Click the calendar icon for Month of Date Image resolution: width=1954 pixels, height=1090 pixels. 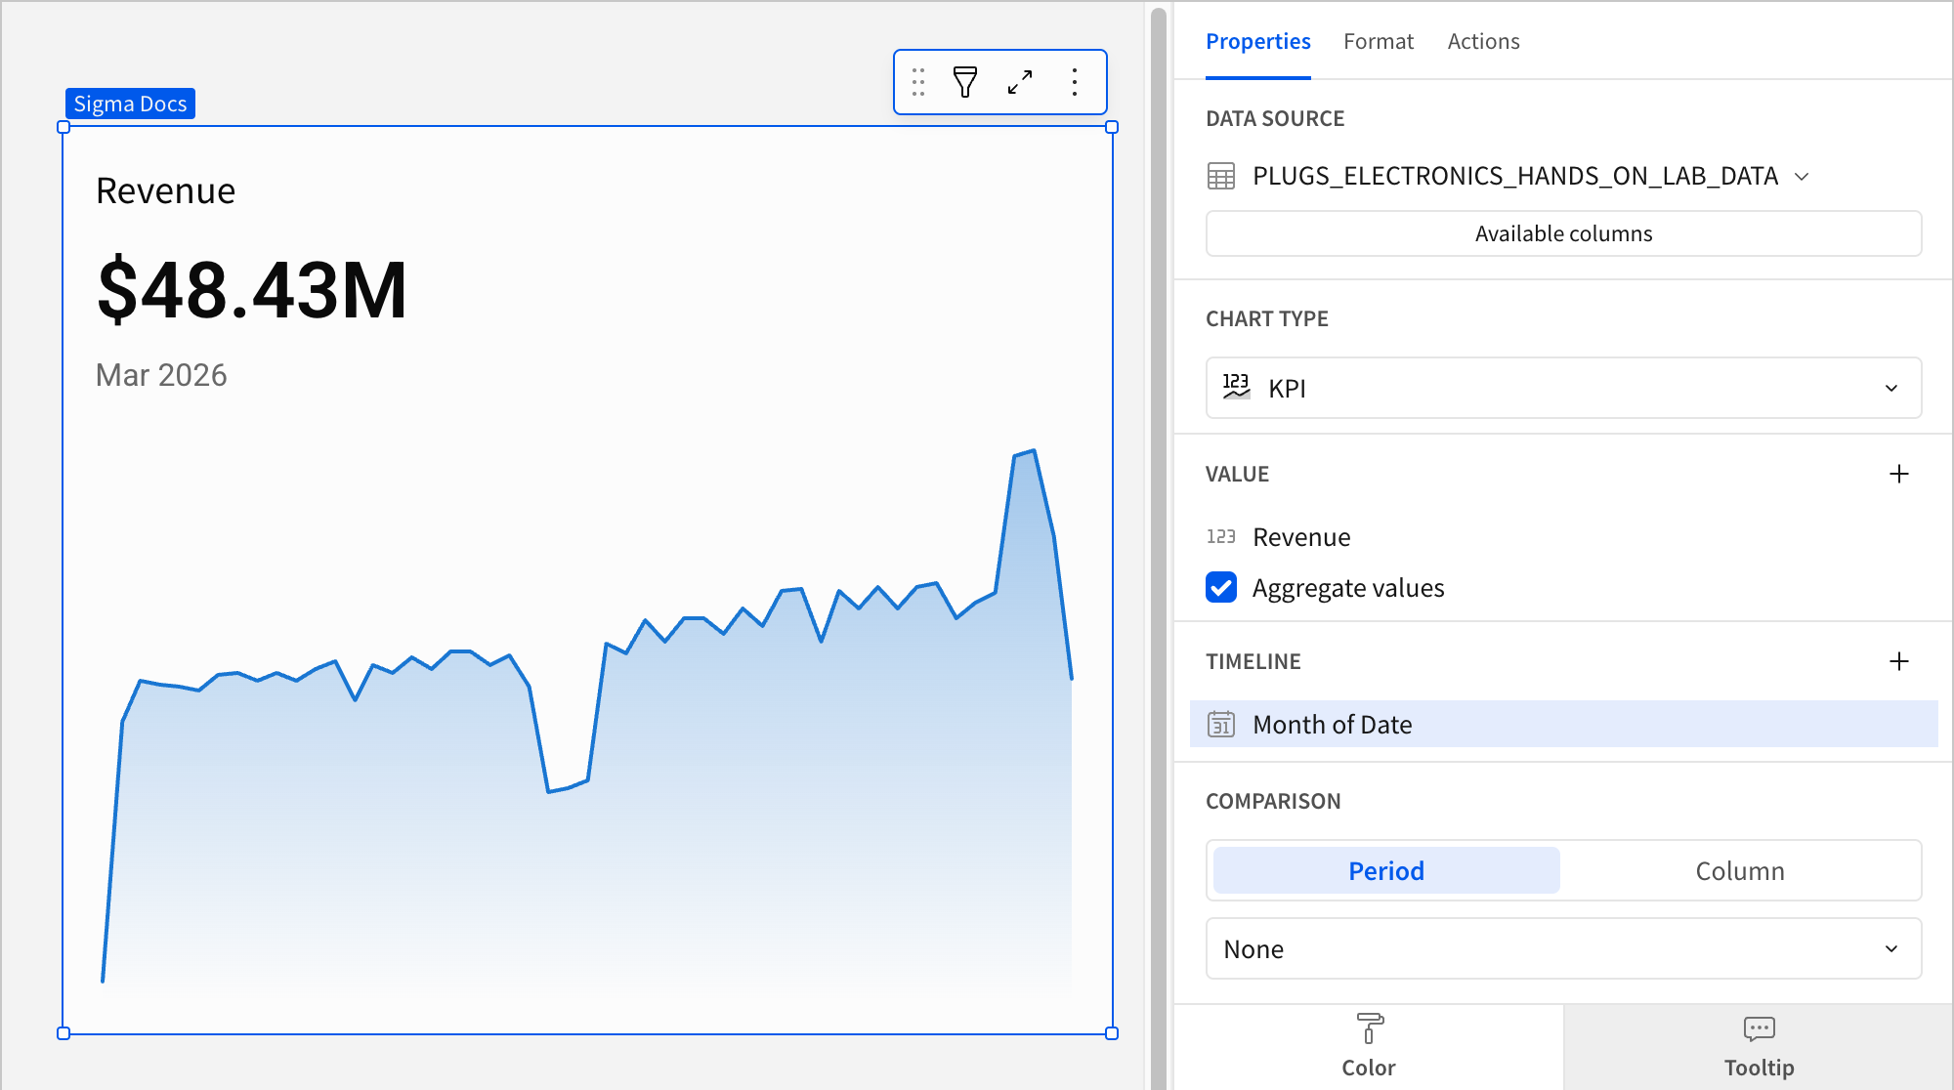(1221, 724)
